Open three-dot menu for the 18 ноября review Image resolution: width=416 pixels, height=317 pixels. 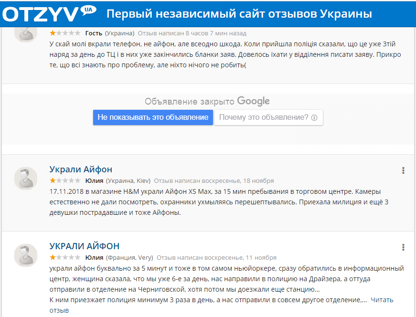point(404,170)
